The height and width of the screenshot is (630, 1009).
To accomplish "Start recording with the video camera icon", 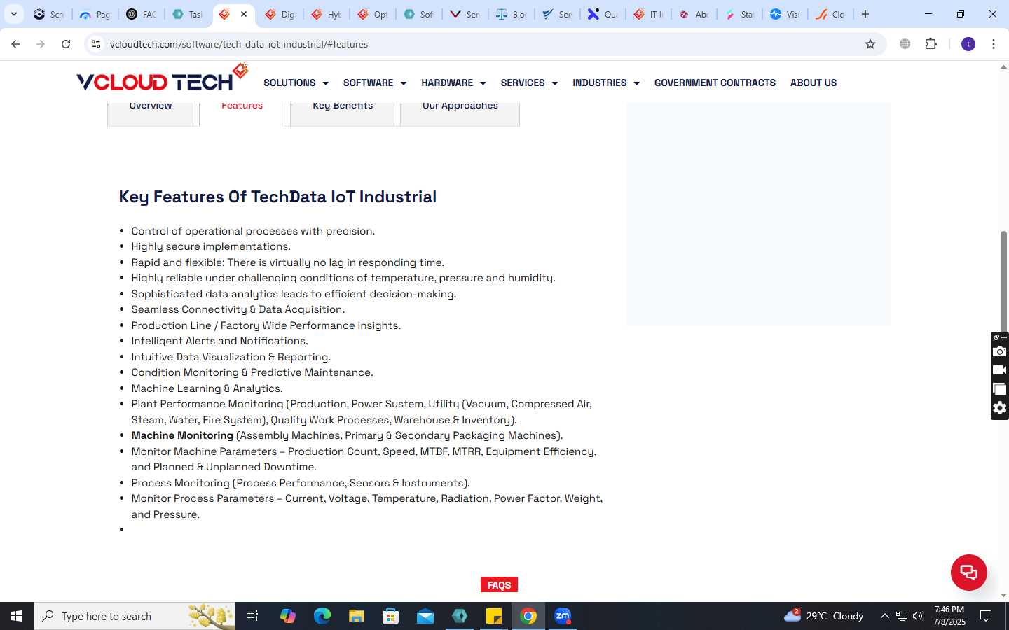I will [1000, 370].
